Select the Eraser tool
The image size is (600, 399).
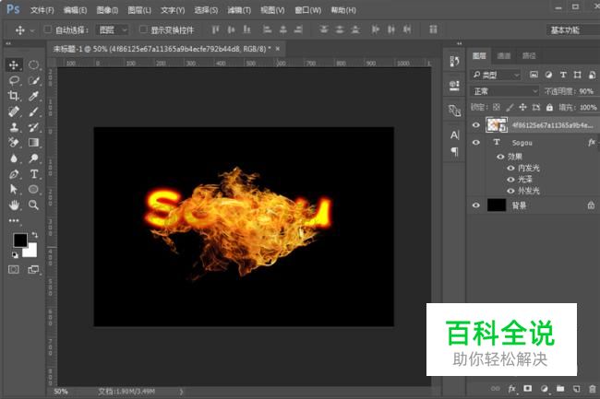[14, 143]
